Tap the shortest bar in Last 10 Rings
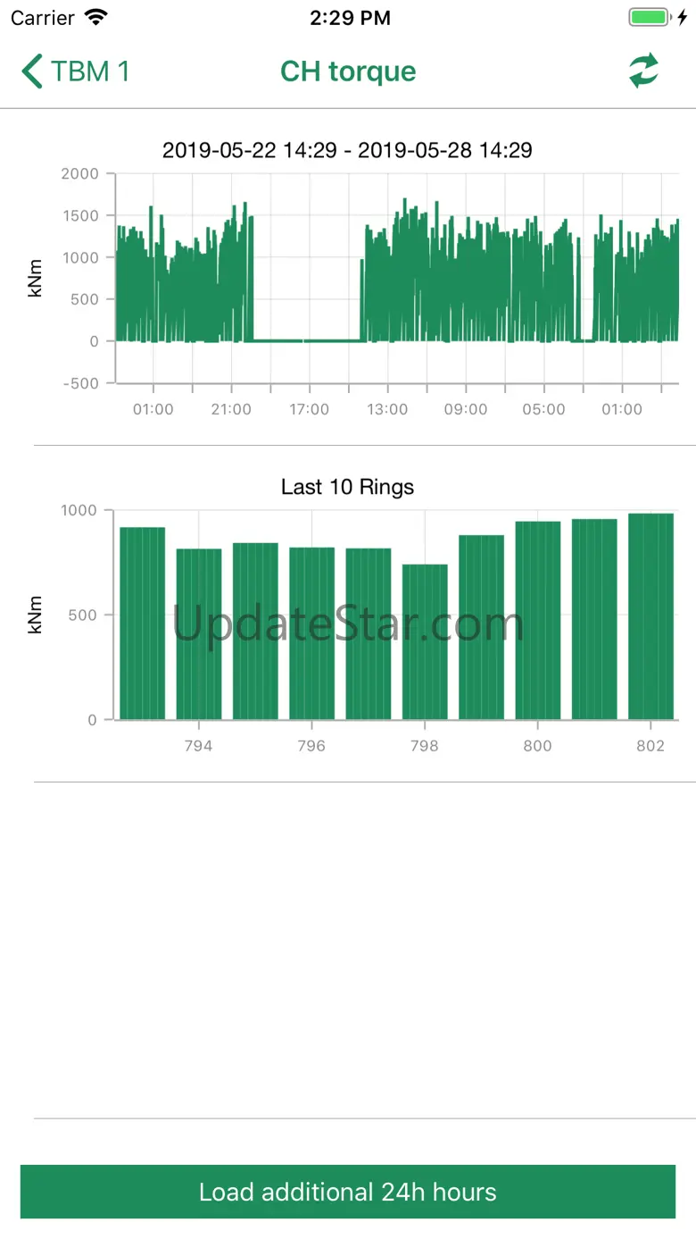Viewport: 696px width, 1239px height. (x=425, y=641)
